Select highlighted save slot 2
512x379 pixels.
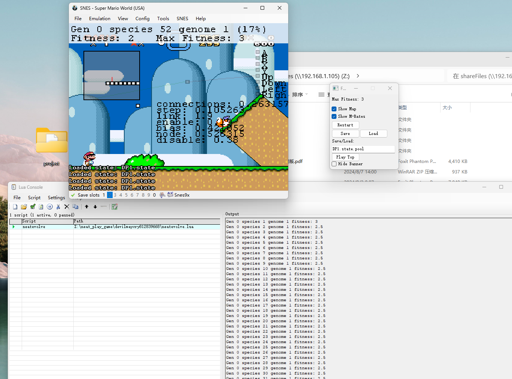tap(110, 195)
